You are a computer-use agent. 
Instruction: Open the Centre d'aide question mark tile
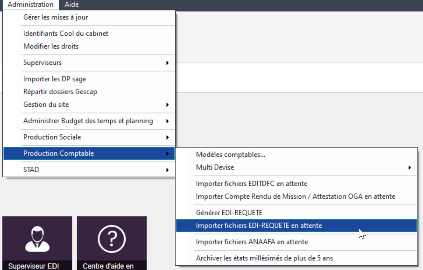tap(112, 243)
